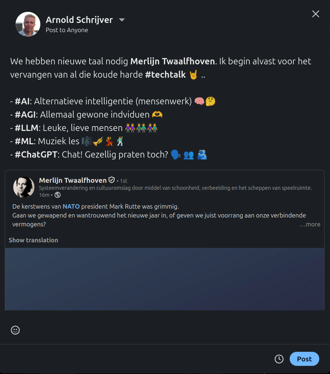Expand the post audience dropdown arrow
330x374 pixels.
[122, 20]
